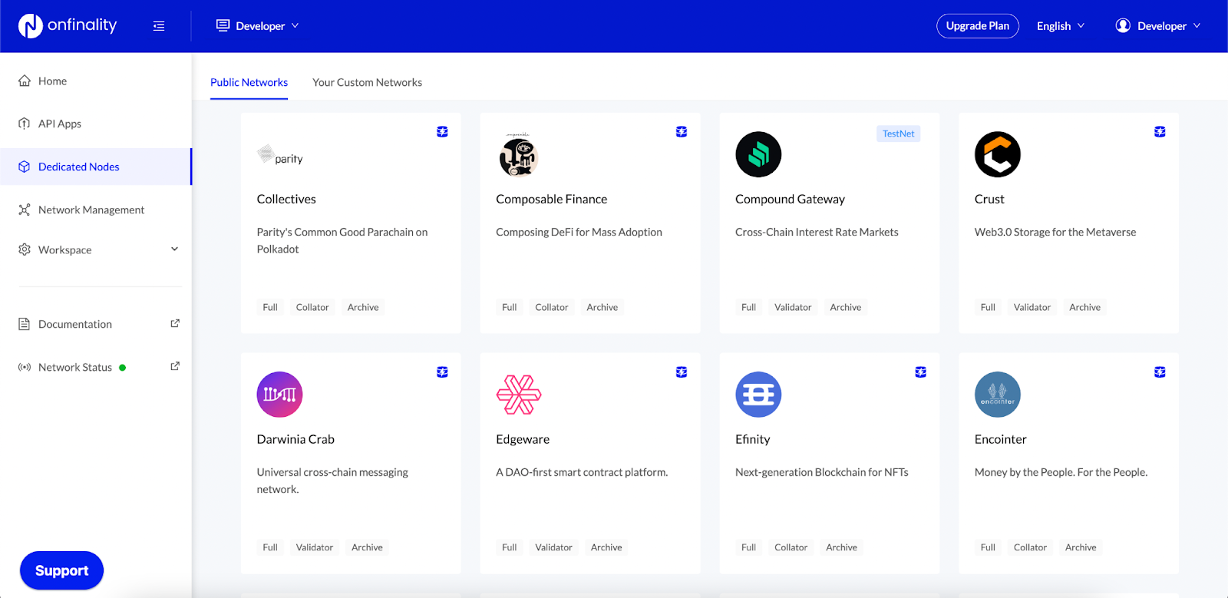Screen dimensions: 1228x598
Task: Click the workspace monitor icon in header
Action: click(x=223, y=25)
